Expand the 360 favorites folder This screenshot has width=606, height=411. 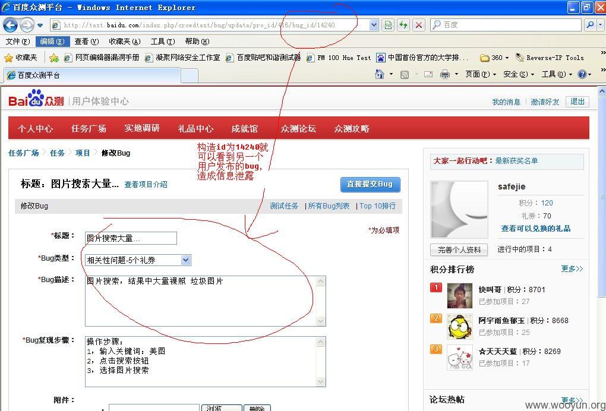click(494, 58)
